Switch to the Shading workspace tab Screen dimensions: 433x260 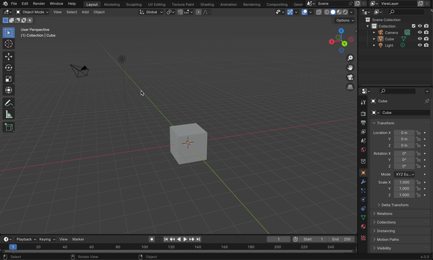pos(207,5)
